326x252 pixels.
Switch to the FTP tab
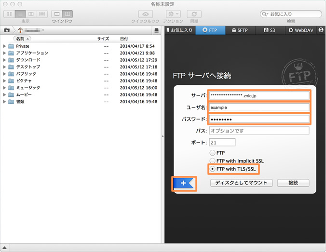coord(210,30)
